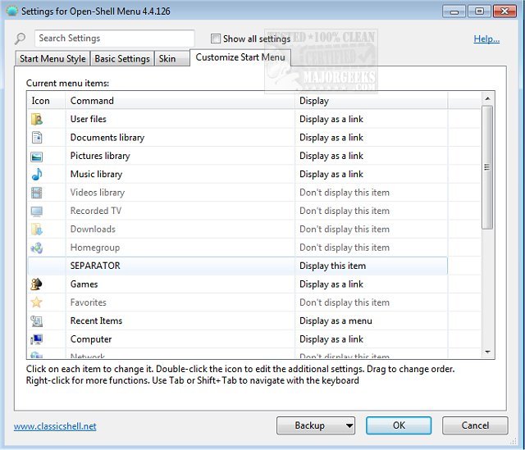
Task: Click the scrollbar up arrow
Action: pos(487,98)
